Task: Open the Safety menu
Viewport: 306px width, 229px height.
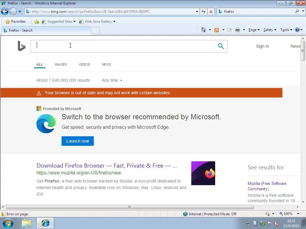Action: 270,30
